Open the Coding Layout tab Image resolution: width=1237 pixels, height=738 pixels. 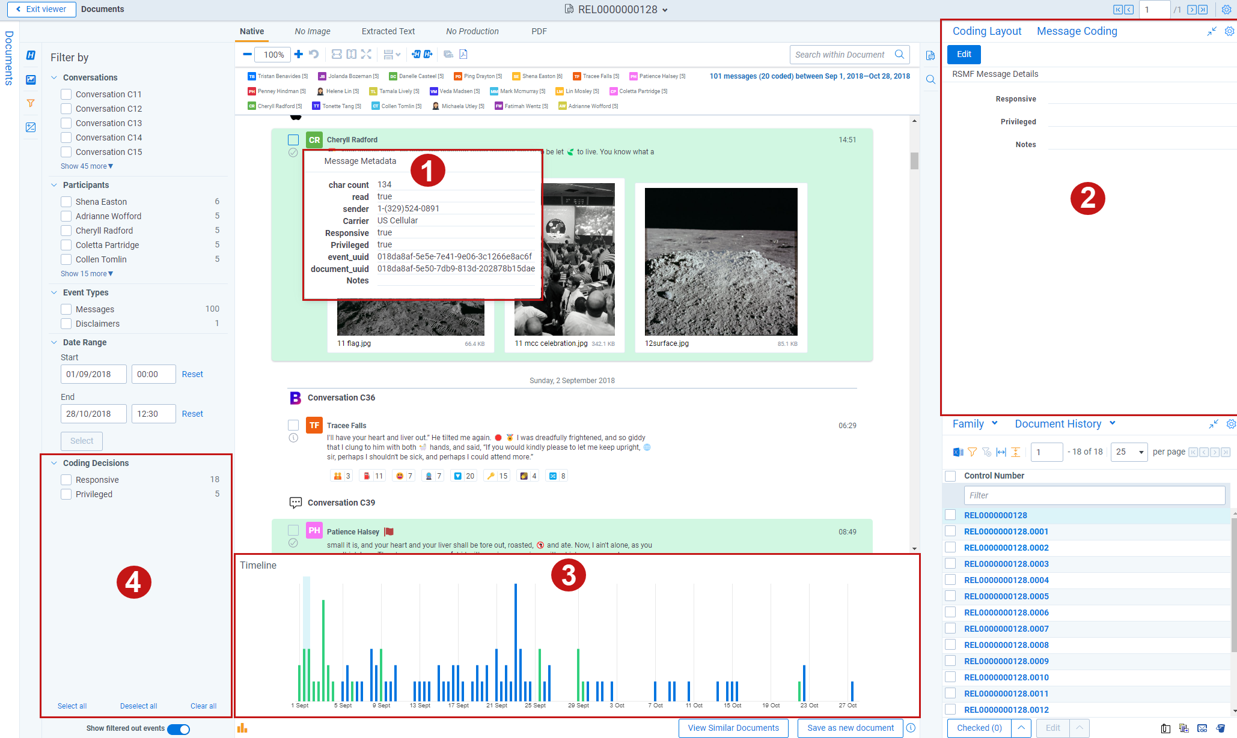[987, 31]
